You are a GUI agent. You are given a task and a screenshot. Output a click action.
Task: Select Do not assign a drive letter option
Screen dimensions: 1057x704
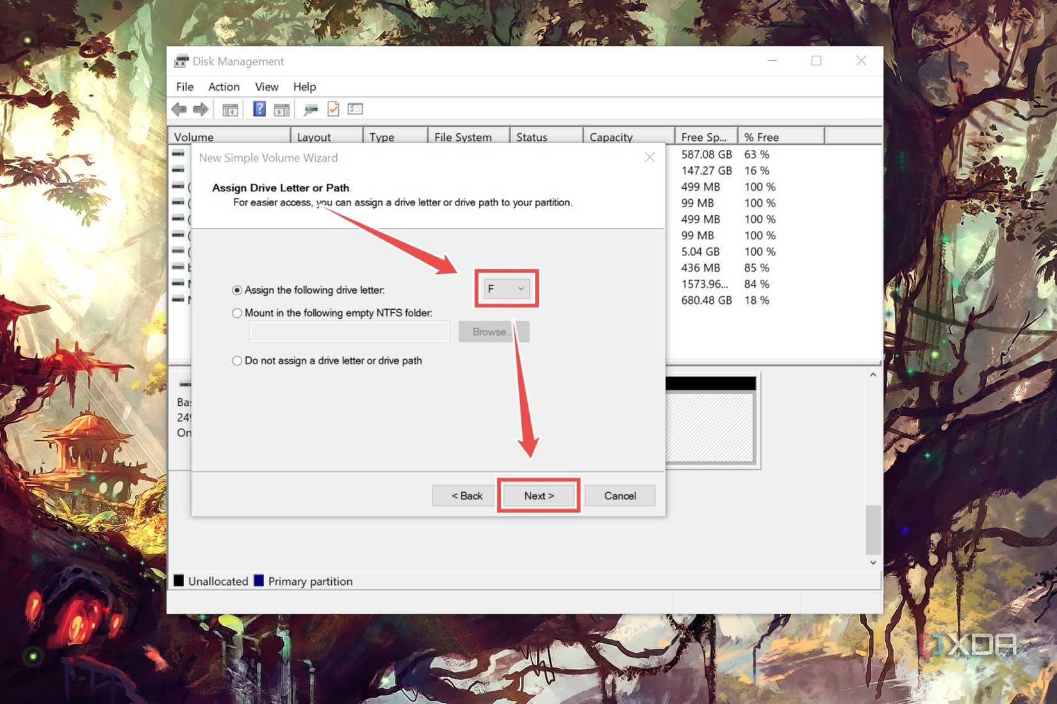[237, 361]
